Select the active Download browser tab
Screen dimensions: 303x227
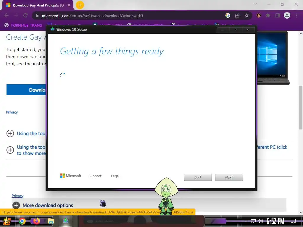38,5
